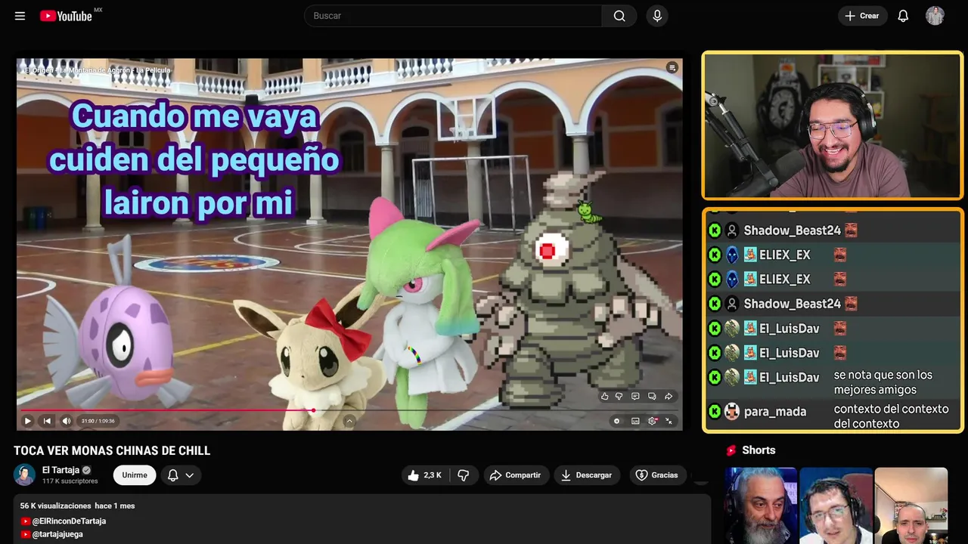Open the @ElRinconDeTartaja channel link
The image size is (968, 544).
[69, 521]
